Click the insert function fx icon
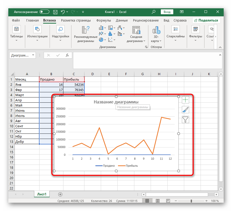232x211 pixels. click(67, 55)
